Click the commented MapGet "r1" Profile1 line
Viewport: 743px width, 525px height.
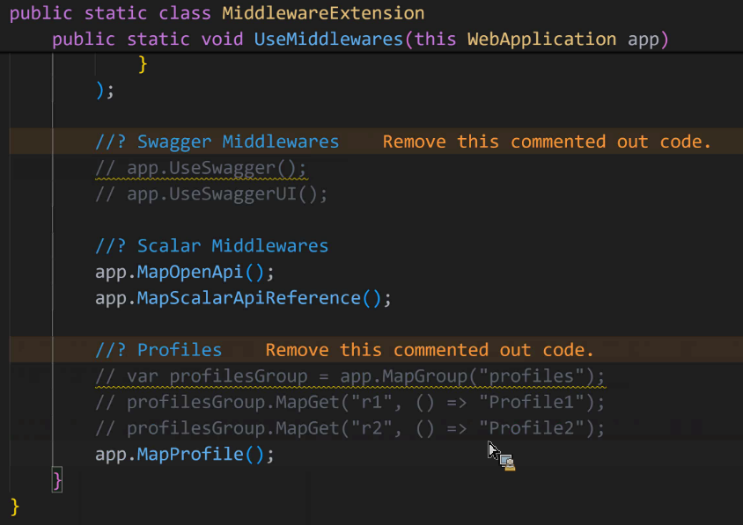(350, 403)
